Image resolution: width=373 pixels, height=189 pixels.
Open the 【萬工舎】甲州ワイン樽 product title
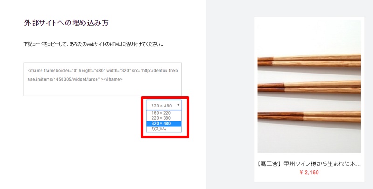(309, 164)
